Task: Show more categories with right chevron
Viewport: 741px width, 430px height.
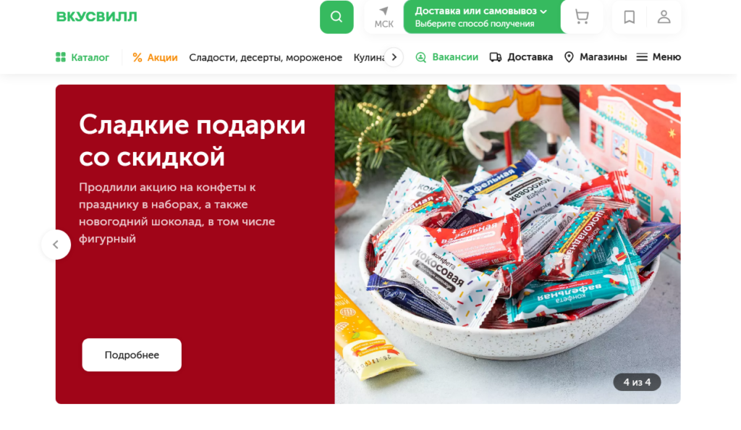Action: 396,57
